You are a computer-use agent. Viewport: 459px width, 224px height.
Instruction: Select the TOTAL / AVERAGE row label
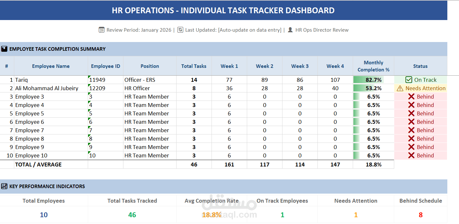[51, 165]
